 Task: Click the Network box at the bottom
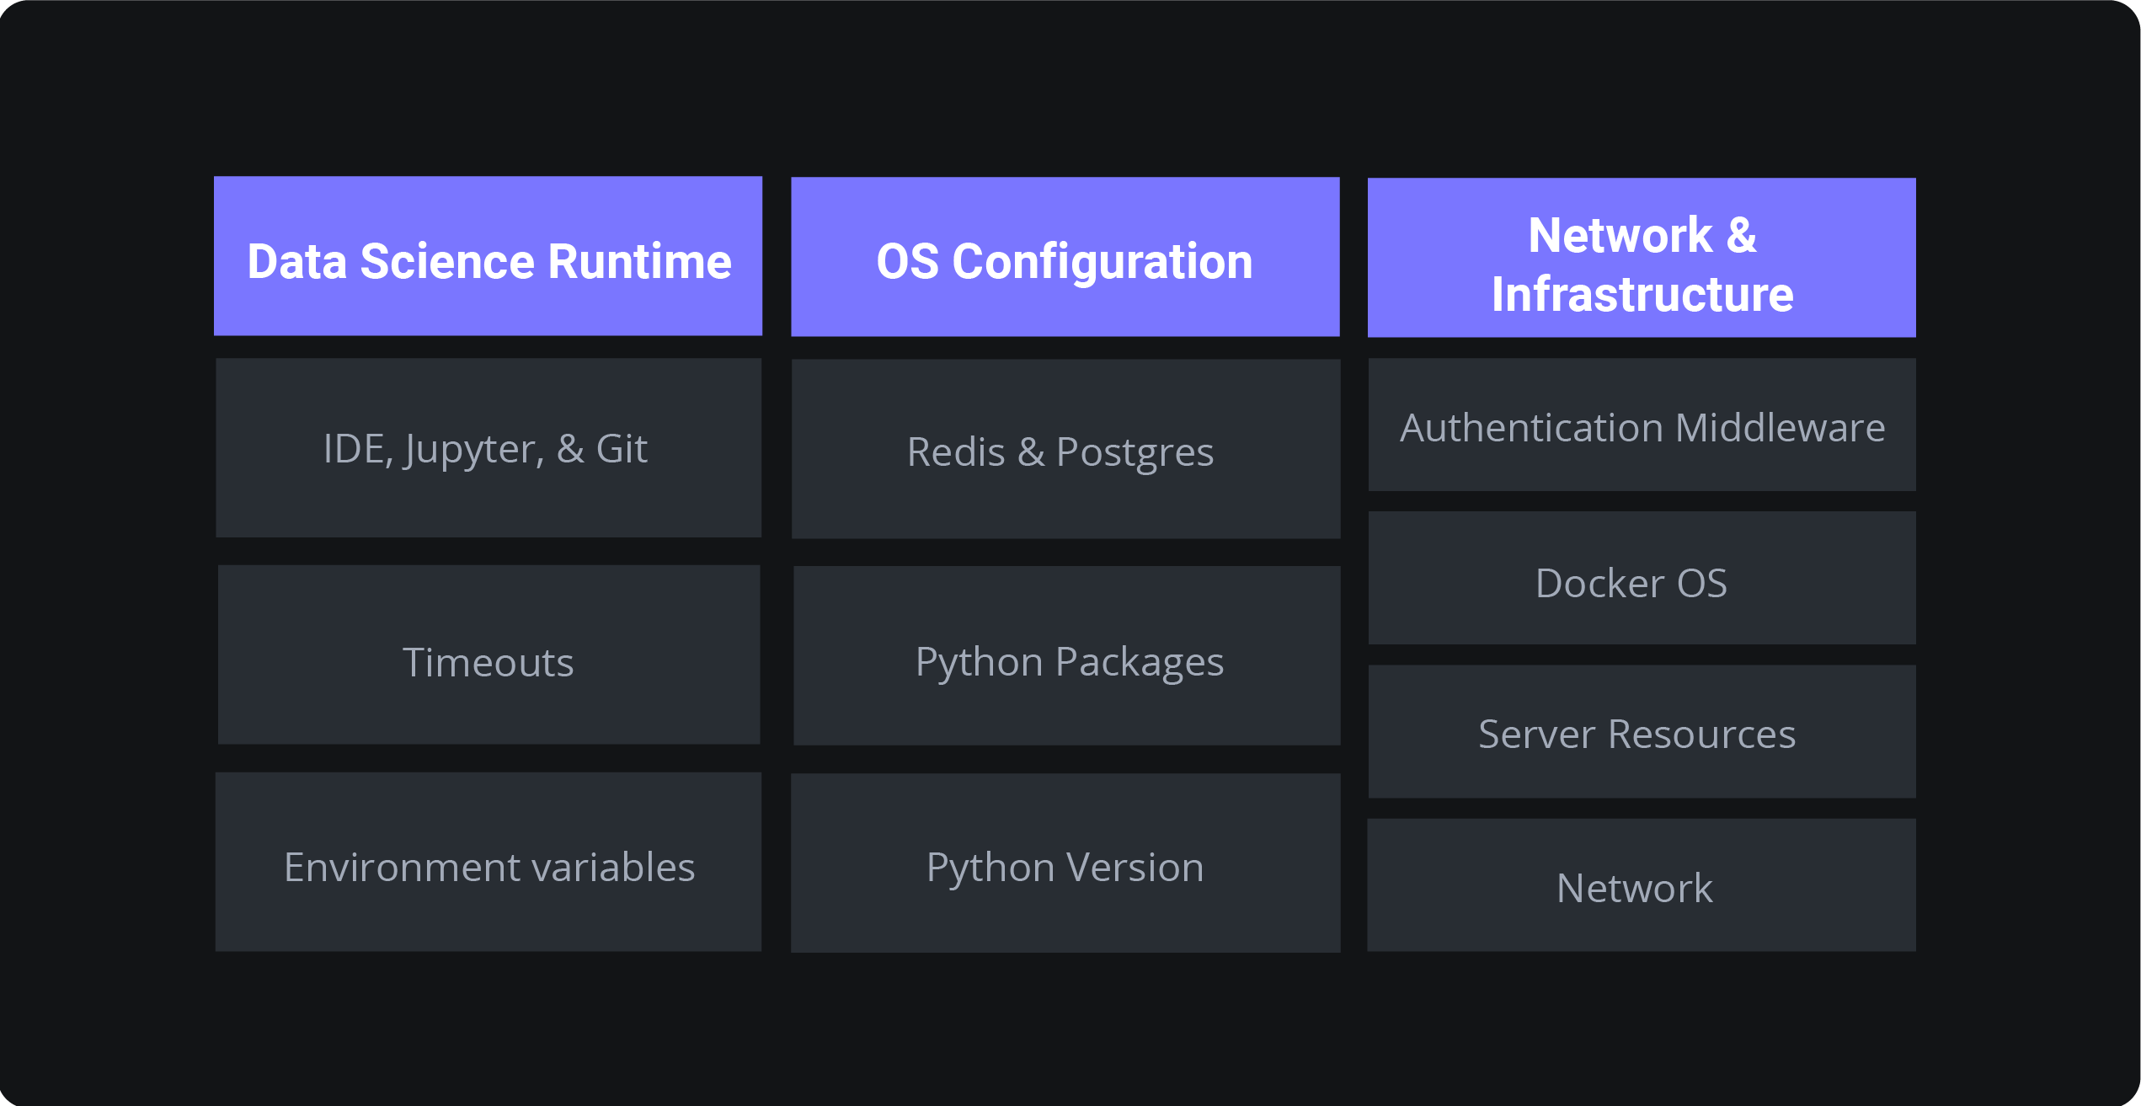click(x=1641, y=885)
